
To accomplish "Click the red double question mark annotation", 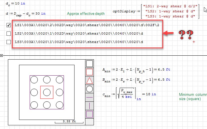I will (x=186, y=35).
